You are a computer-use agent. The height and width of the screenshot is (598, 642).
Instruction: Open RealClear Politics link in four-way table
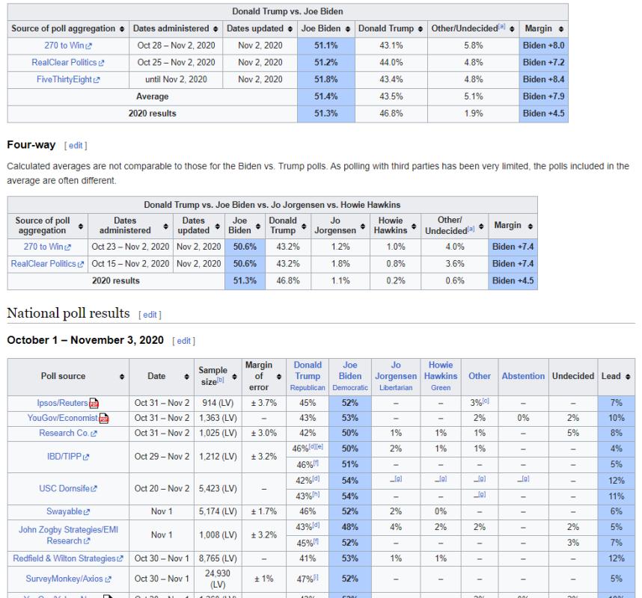(47, 264)
